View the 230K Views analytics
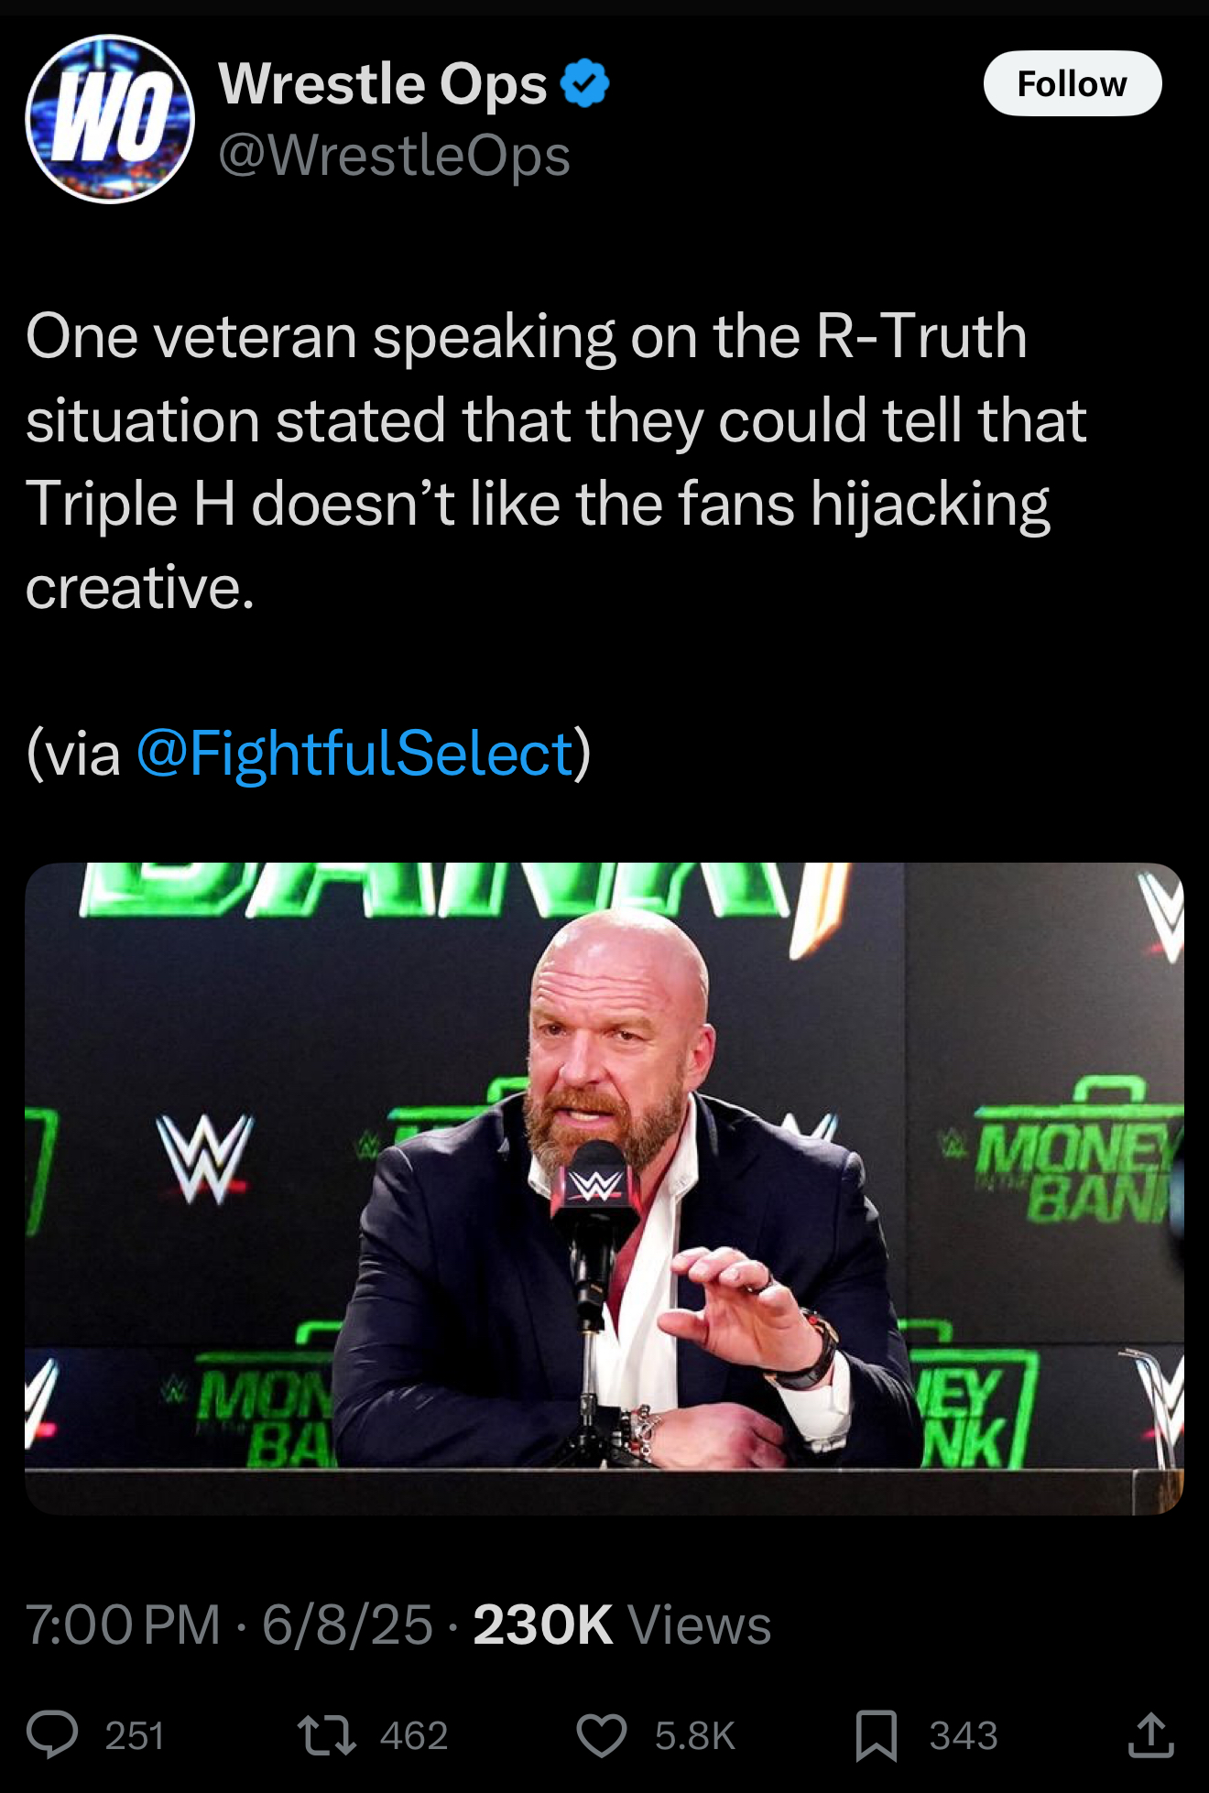 622,1625
